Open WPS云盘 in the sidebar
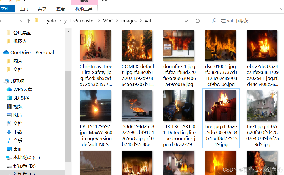This screenshot has height=175, width=284. (x=23, y=90)
